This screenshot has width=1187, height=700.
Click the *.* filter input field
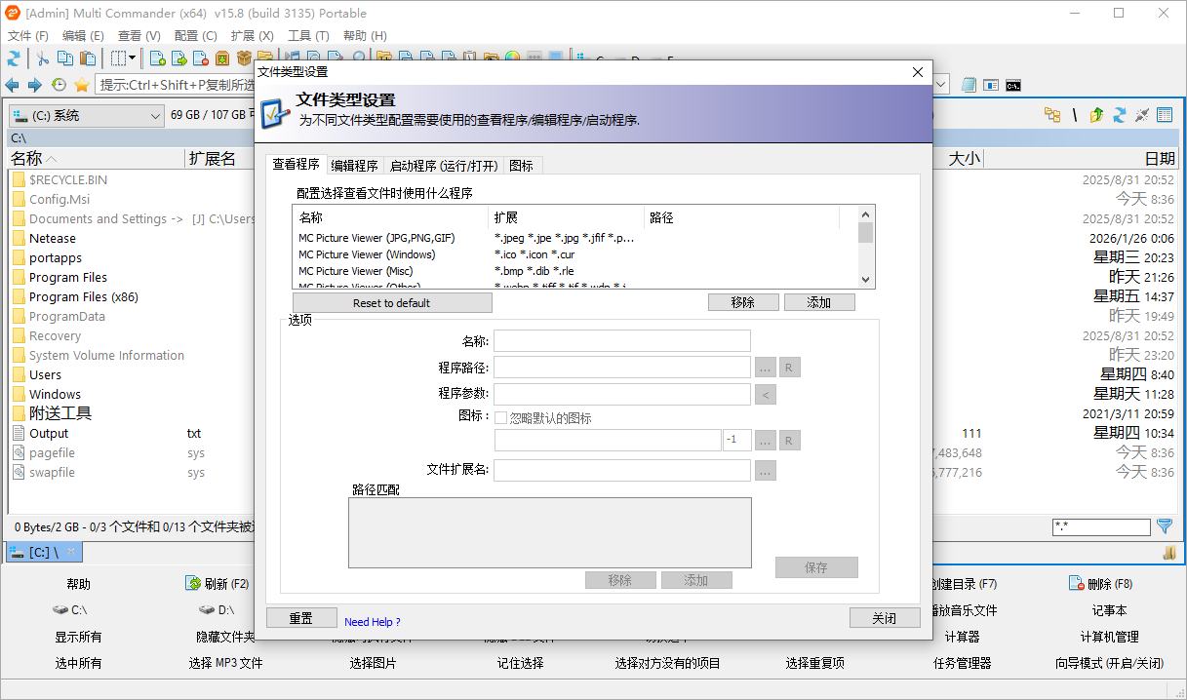(x=1100, y=526)
